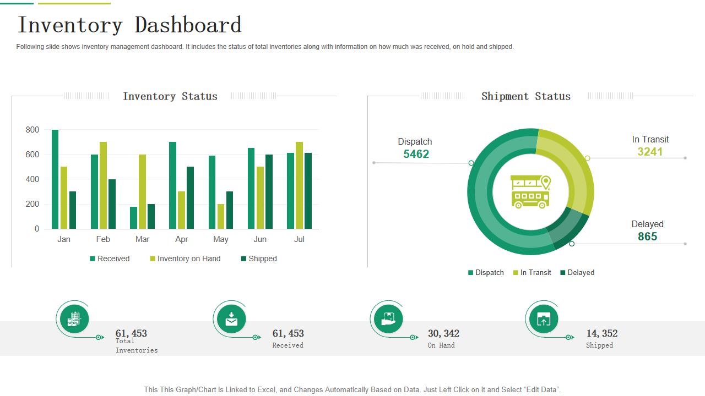705x396 pixels.
Task: Click the footer note about Edit Data
Action: coord(352,389)
